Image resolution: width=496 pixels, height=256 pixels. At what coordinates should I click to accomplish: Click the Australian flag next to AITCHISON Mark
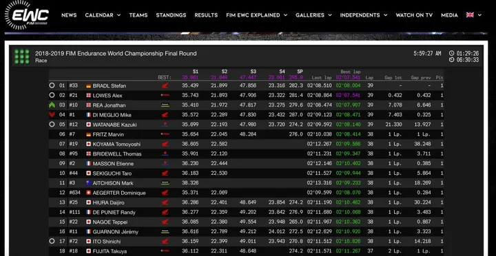89,183
